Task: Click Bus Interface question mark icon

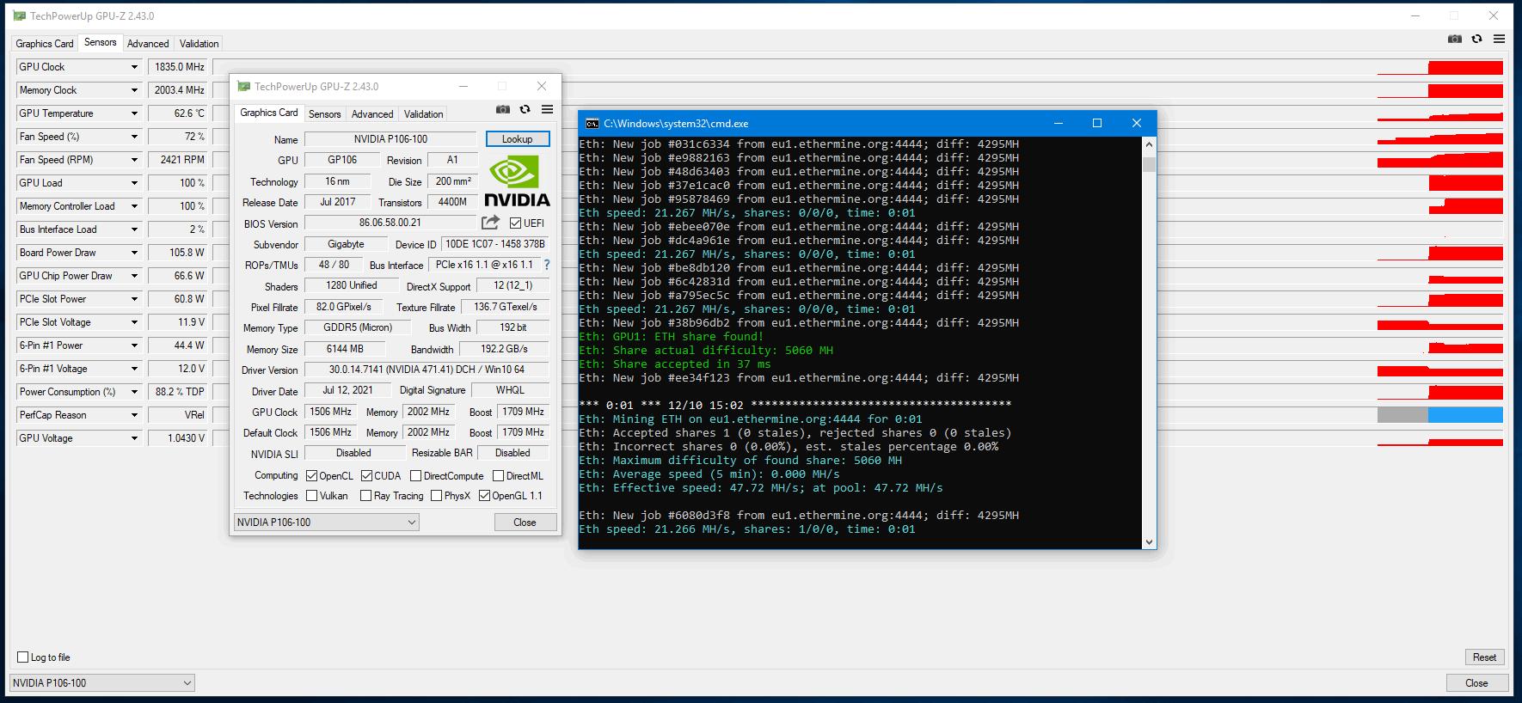Action: (547, 265)
